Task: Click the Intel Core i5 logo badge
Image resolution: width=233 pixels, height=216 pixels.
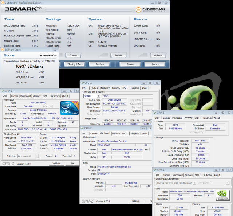Action: pos(69,108)
